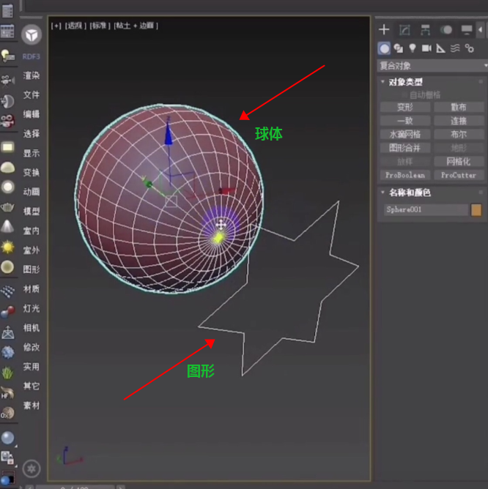Click the HF hair icon beside 其它
Viewport: 488px width, 489px height.
(7, 393)
